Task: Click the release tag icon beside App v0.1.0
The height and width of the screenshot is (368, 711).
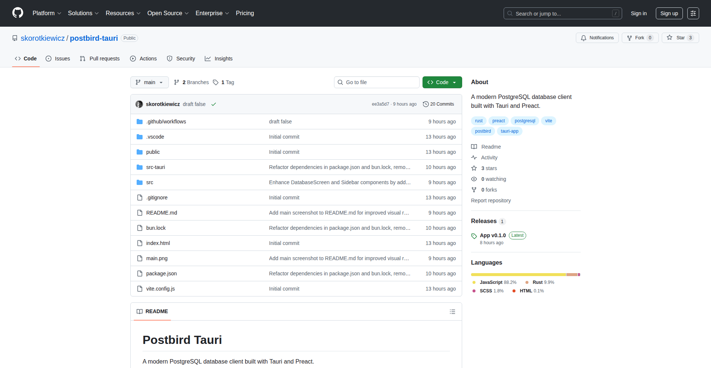Action: tap(474, 236)
